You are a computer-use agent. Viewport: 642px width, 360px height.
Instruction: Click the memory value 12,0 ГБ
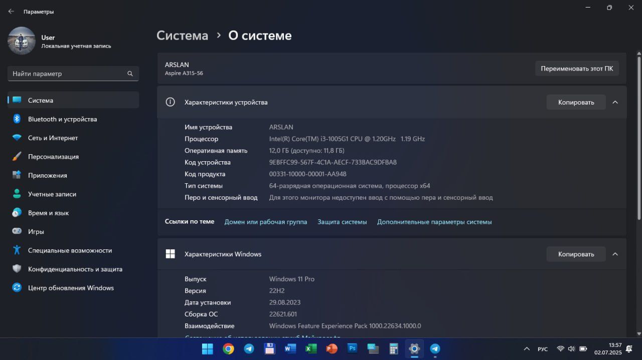306,150
